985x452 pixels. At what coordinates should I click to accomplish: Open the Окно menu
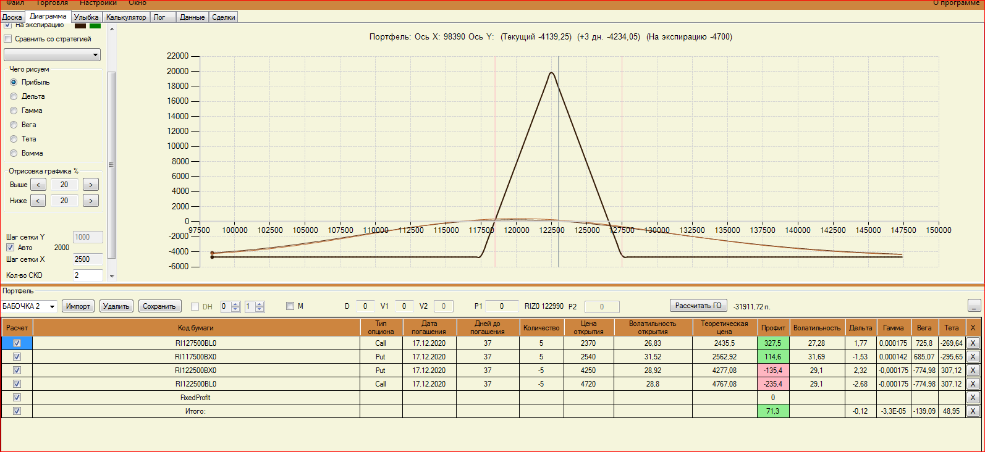(137, 3)
